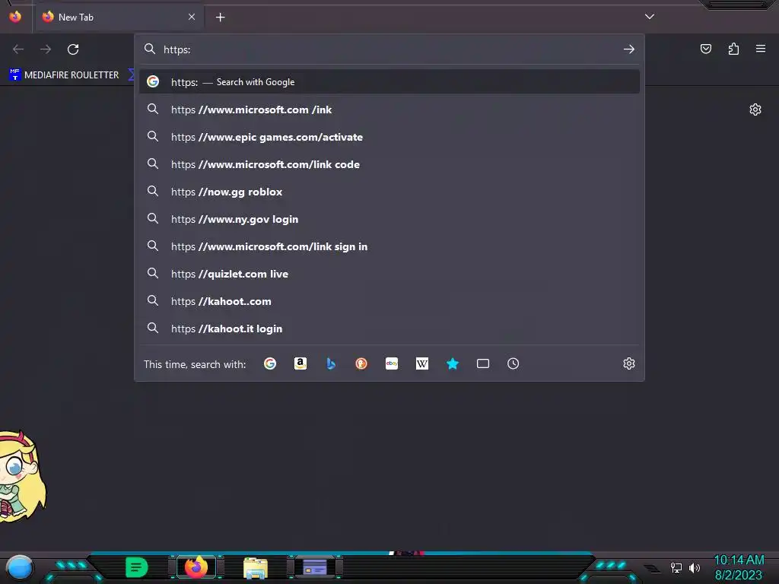Go back one page
The image size is (779, 584).
point(18,49)
